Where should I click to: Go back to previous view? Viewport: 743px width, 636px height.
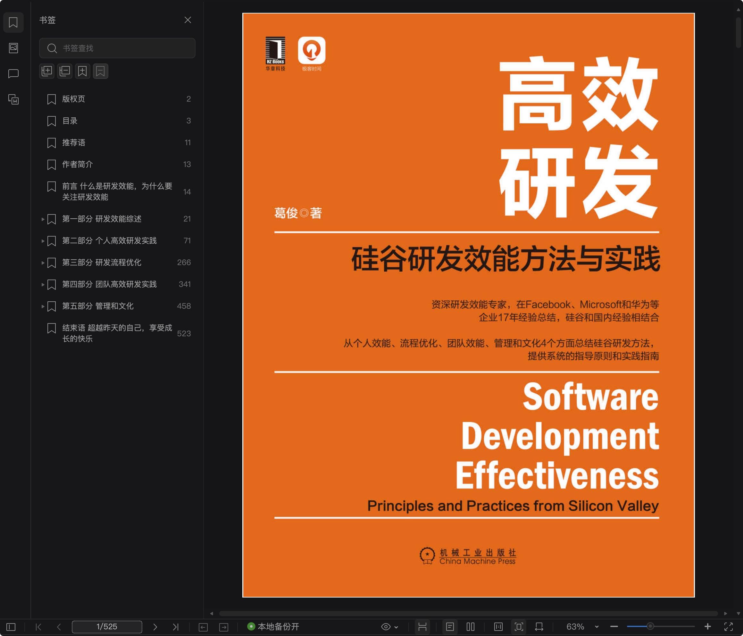click(x=203, y=627)
